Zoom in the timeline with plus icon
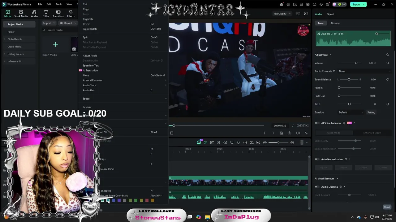396x222 pixels. click(292, 142)
